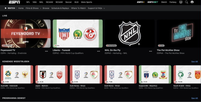Open the MLB menu

(76, 2)
